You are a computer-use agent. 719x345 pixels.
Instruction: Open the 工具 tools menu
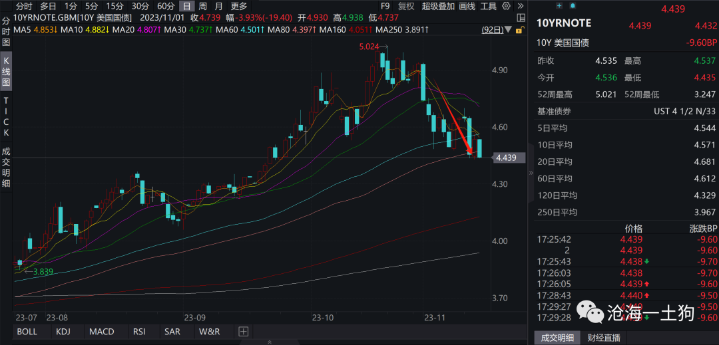click(x=489, y=7)
